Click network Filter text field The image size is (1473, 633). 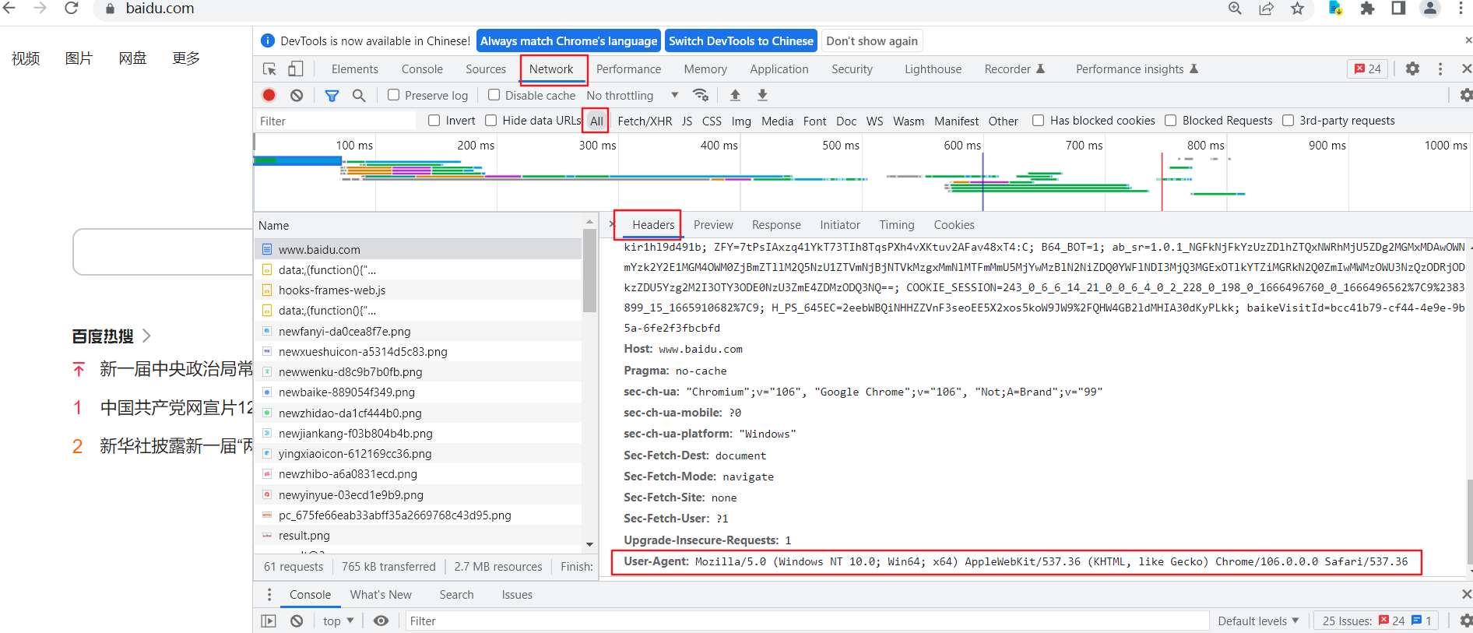tap(336, 121)
